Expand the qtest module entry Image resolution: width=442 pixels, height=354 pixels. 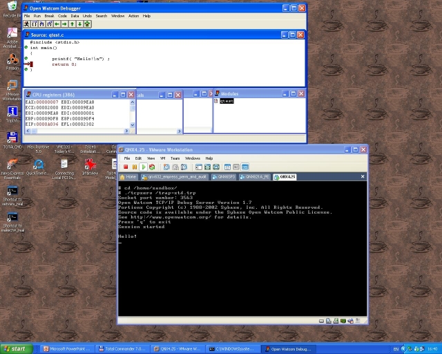point(216,101)
